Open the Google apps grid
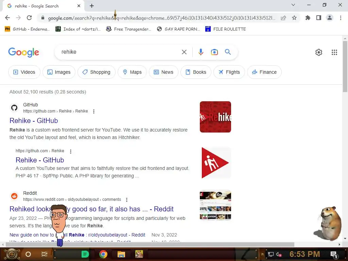 point(334,52)
